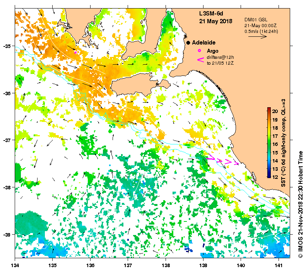Click the IMOS copyright timestamp text
This screenshot has height=271, width=306.
[x=300, y=204]
